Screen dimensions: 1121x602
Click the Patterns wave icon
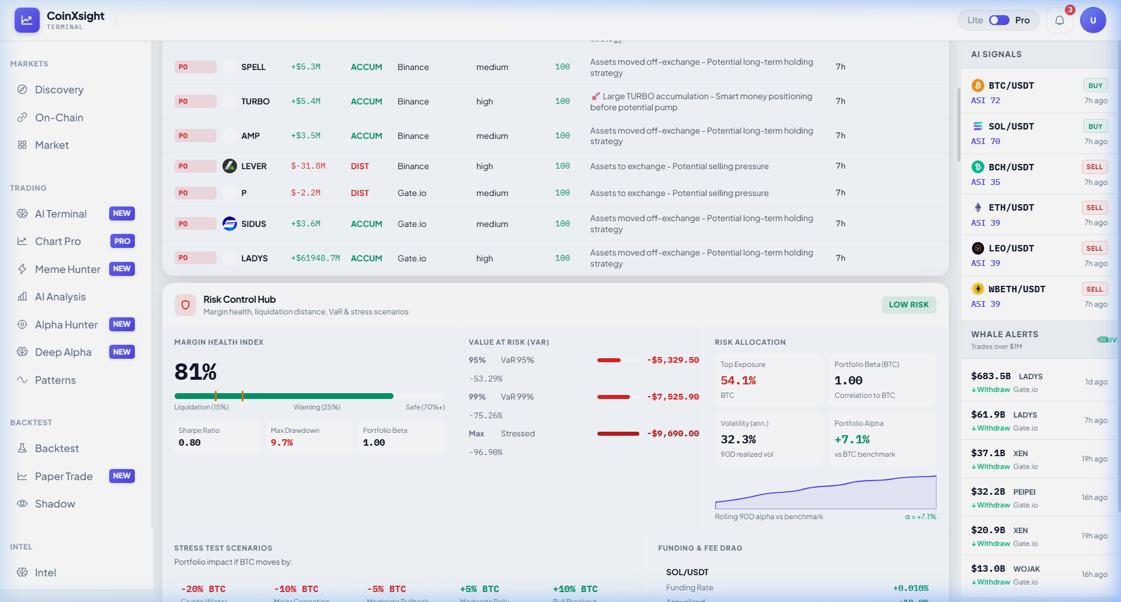click(x=22, y=380)
